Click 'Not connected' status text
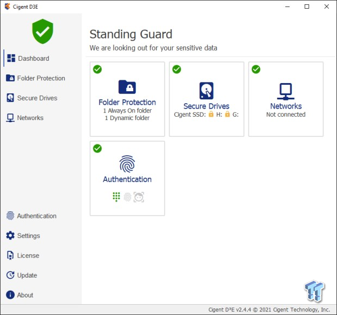The image size is (337, 315). (x=286, y=115)
